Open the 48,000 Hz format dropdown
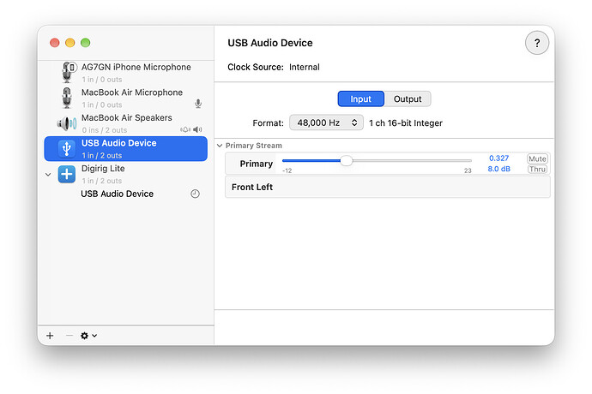Image resolution: width=592 pixels, height=394 pixels. (326, 122)
